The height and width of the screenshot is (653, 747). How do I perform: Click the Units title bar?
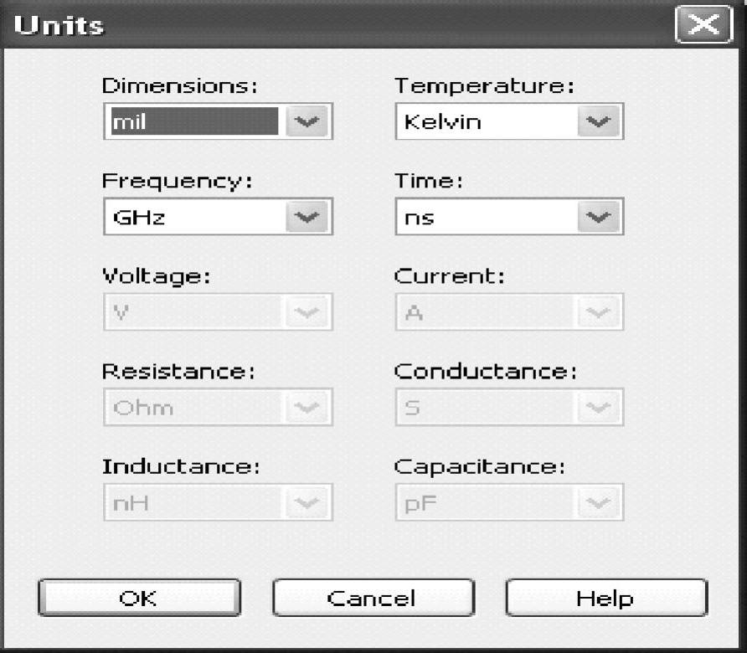335,25
